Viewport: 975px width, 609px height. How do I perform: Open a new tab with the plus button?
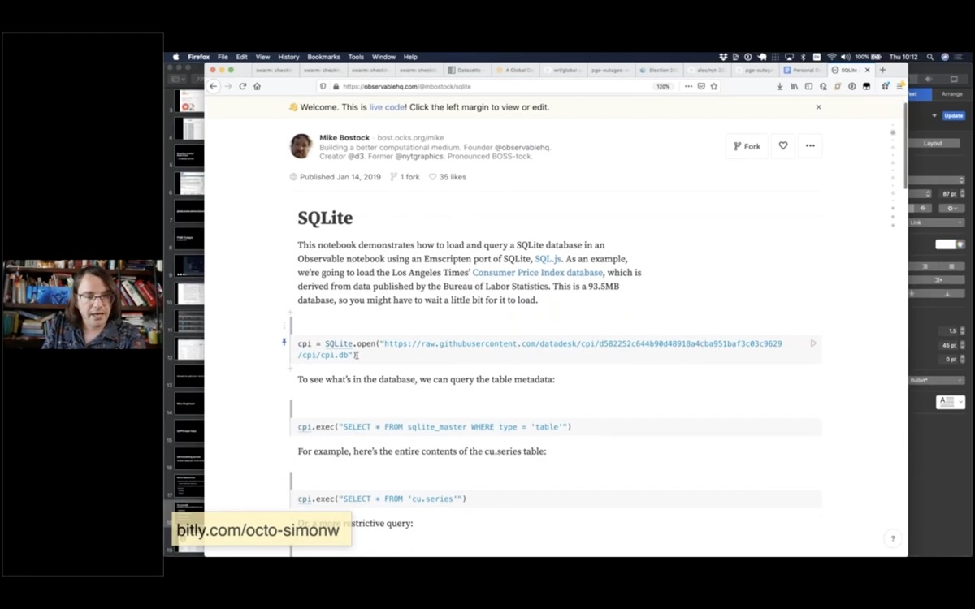point(883,71)
